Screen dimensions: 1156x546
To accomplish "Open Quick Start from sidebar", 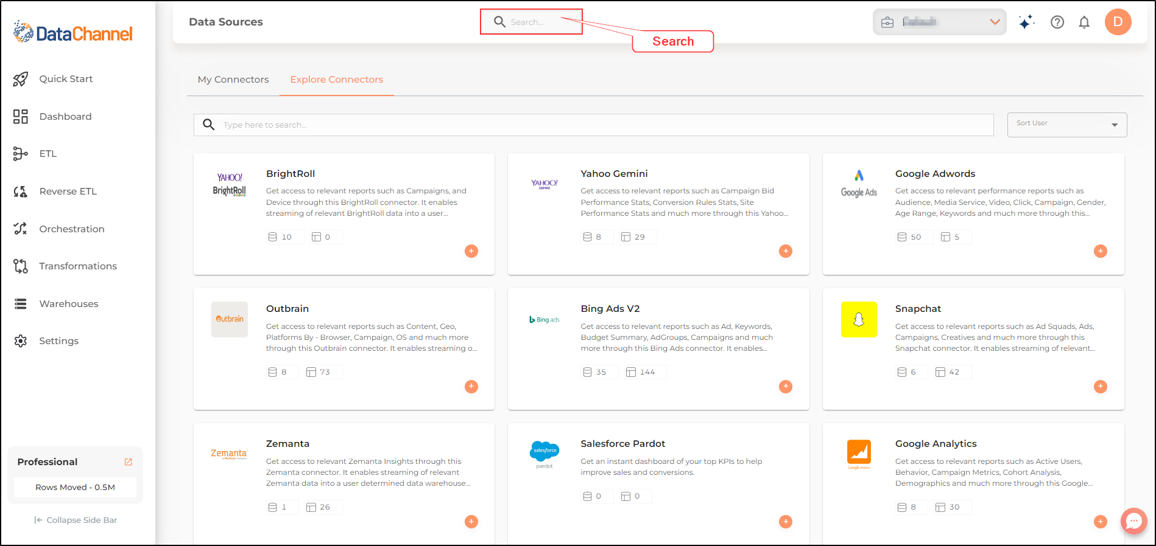I will [54, 79].
